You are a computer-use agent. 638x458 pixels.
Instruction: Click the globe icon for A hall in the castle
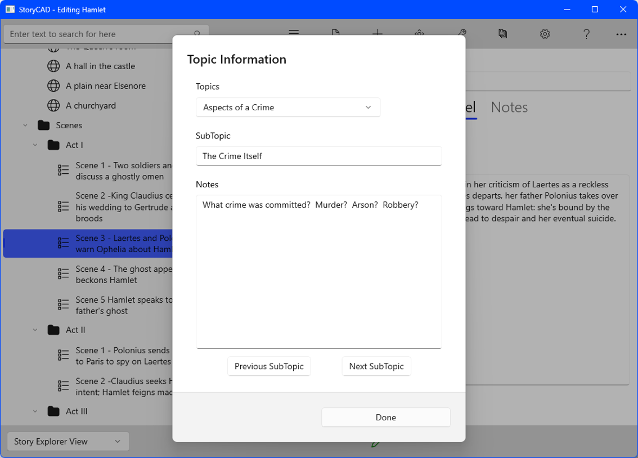(x=53, y=66)
